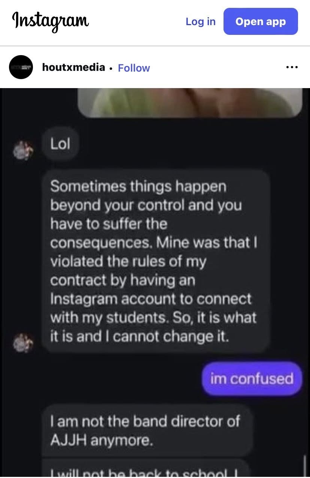Click the Log in link
This screenshot has height=478, width=310.
(201, 21)
